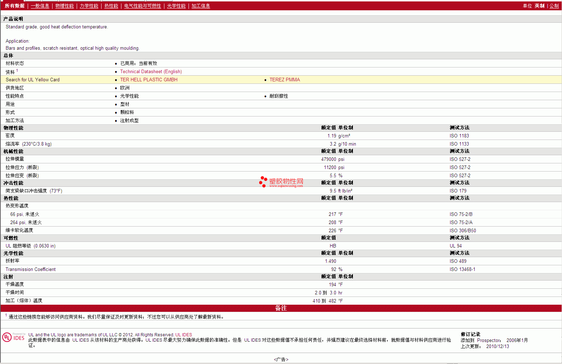Click the flame rating value HB

333,246
